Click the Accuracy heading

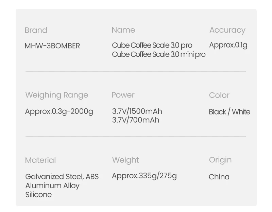click(227, 30)
